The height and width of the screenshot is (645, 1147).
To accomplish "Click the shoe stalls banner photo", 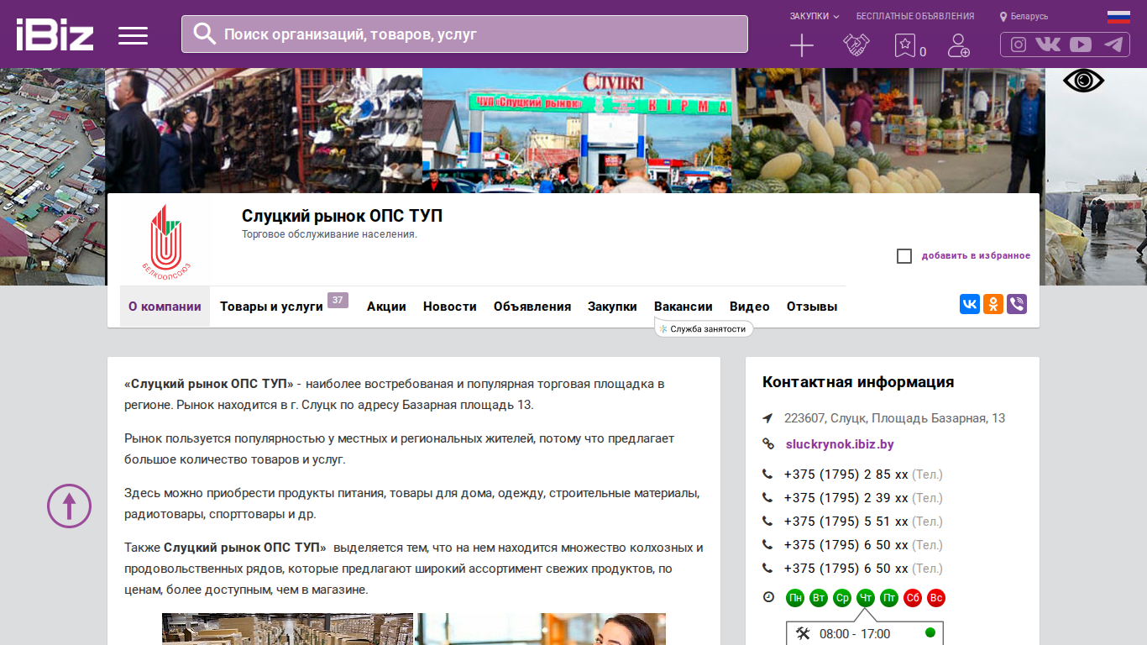I will (x=264, y=130).
